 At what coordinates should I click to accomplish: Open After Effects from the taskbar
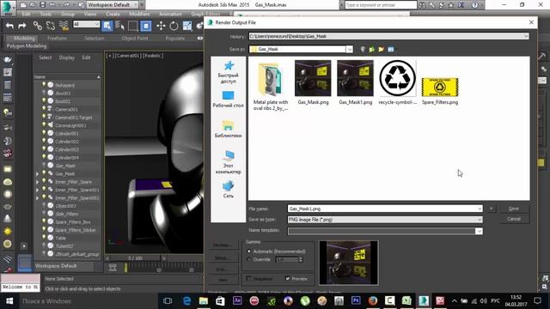click(237, 301)
